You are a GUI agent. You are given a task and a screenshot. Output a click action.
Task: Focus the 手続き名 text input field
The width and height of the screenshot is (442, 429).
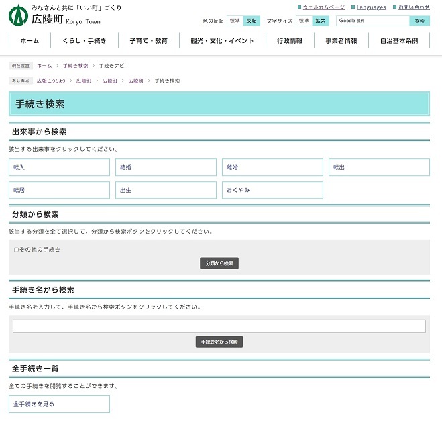219,326
